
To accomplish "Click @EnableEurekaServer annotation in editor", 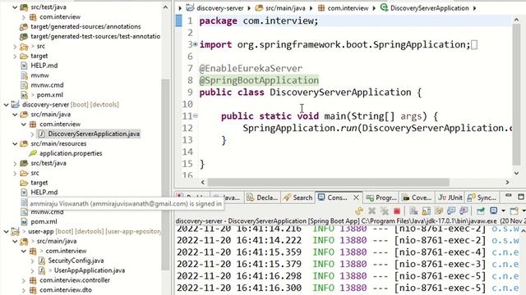I will [251, 69].
